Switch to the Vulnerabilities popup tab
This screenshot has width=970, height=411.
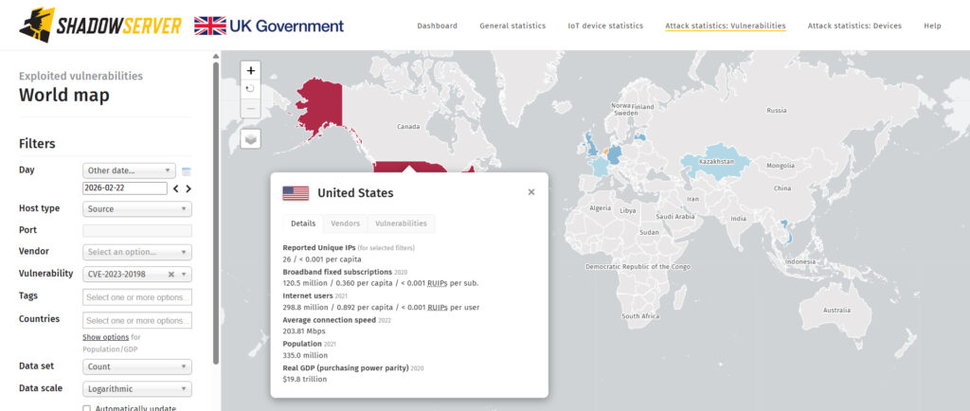tap(401, 223)
